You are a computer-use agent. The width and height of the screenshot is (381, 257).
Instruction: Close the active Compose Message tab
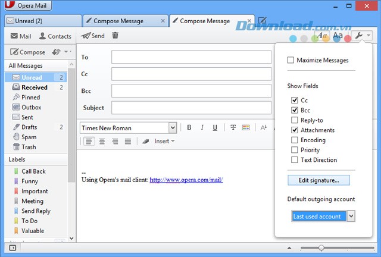coord(249,21)
